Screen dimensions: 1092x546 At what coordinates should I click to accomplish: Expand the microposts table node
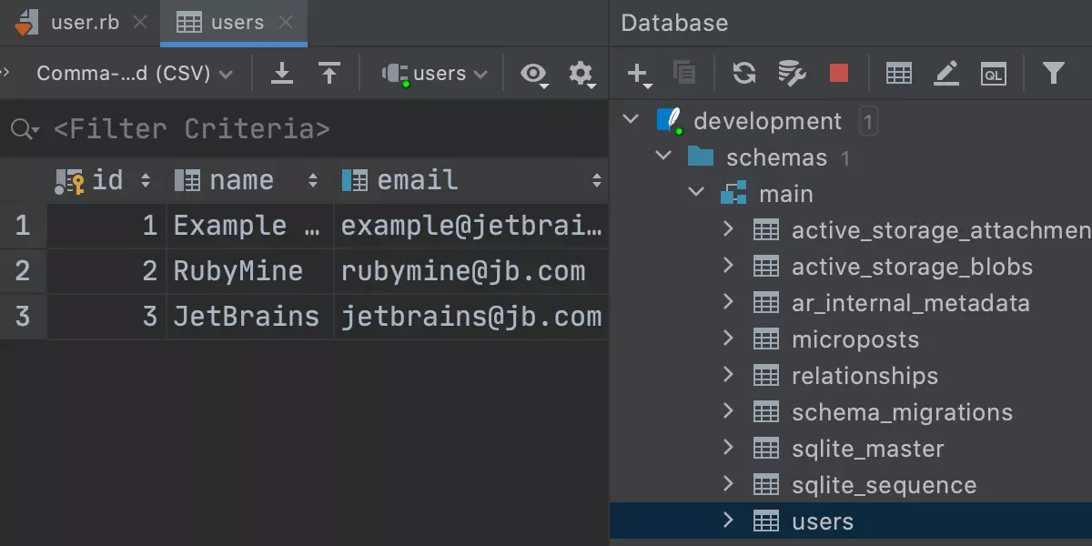coord(728,339)
